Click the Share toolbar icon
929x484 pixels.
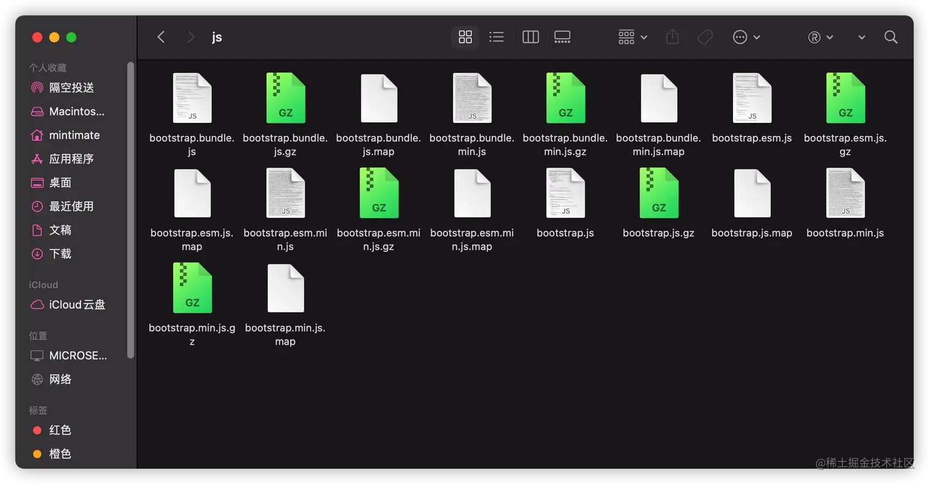[673, 37]
